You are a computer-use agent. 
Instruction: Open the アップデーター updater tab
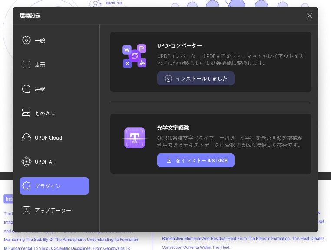pos(54,210)
